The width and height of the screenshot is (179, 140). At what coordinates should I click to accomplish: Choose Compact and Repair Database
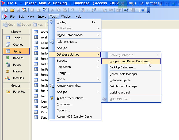coord(131,61)
